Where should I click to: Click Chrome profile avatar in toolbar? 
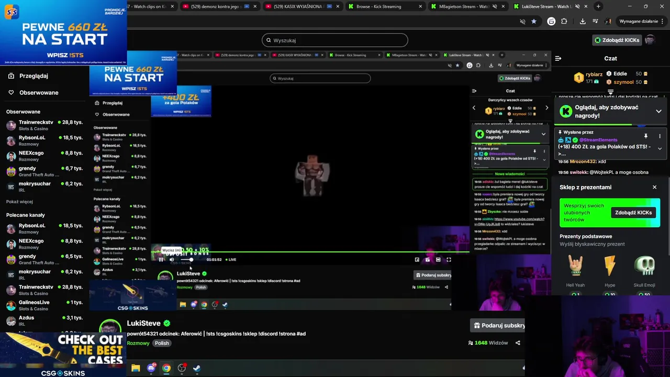608,21
